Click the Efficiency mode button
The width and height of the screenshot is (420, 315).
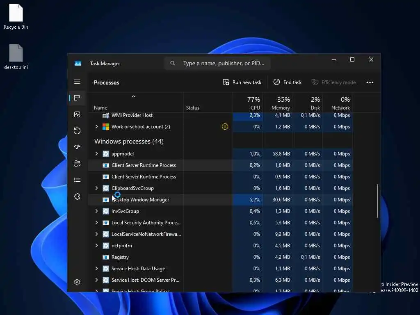coord(334,82)
